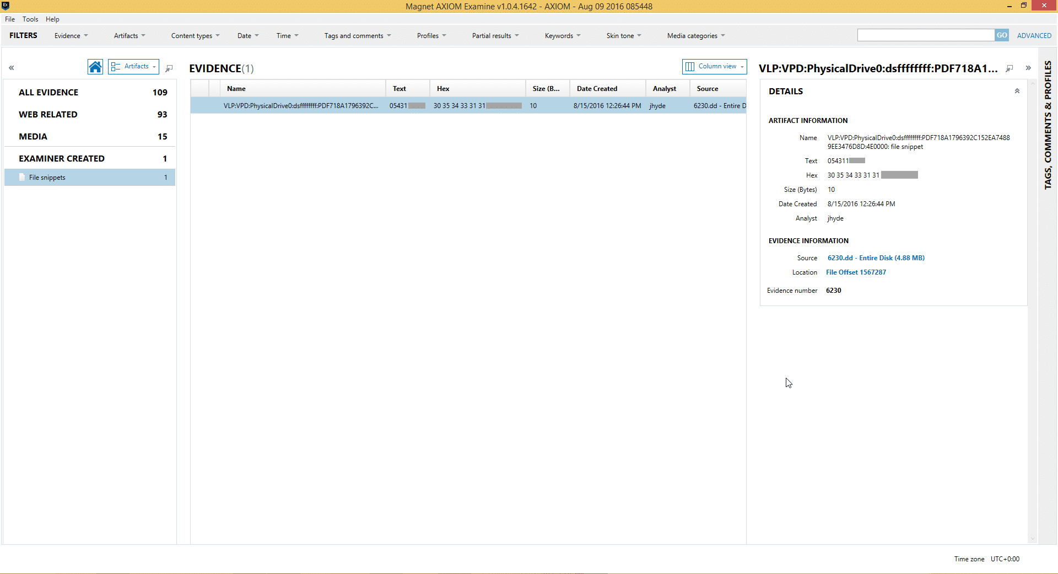Image resolution: width=1058 pixels, height=574 pixels.
Task: Open 6230.dd Entire Disk source link
Action: [876, 258]
